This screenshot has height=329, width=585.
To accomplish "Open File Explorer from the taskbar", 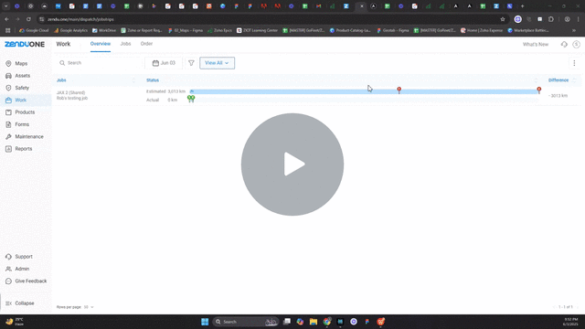I will pyautogui.click(x=314, y=322).
